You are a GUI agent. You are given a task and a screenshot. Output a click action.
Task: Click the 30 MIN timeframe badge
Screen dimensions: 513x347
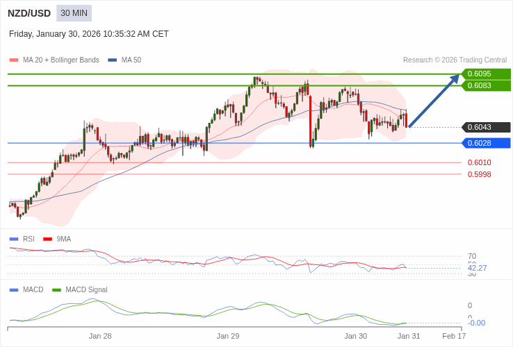coord(74,13)
